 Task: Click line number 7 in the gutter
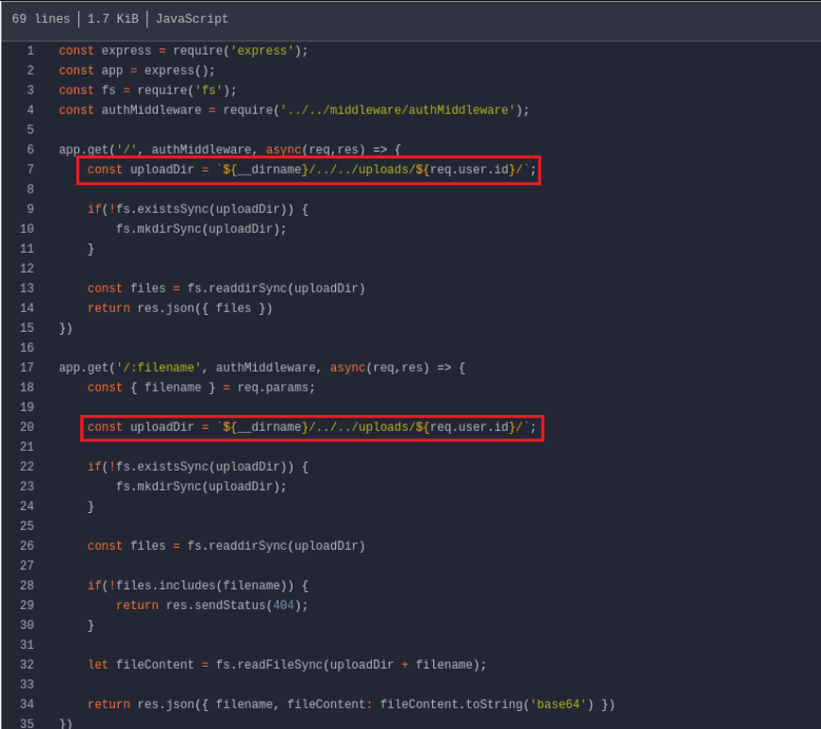(30, 170)
